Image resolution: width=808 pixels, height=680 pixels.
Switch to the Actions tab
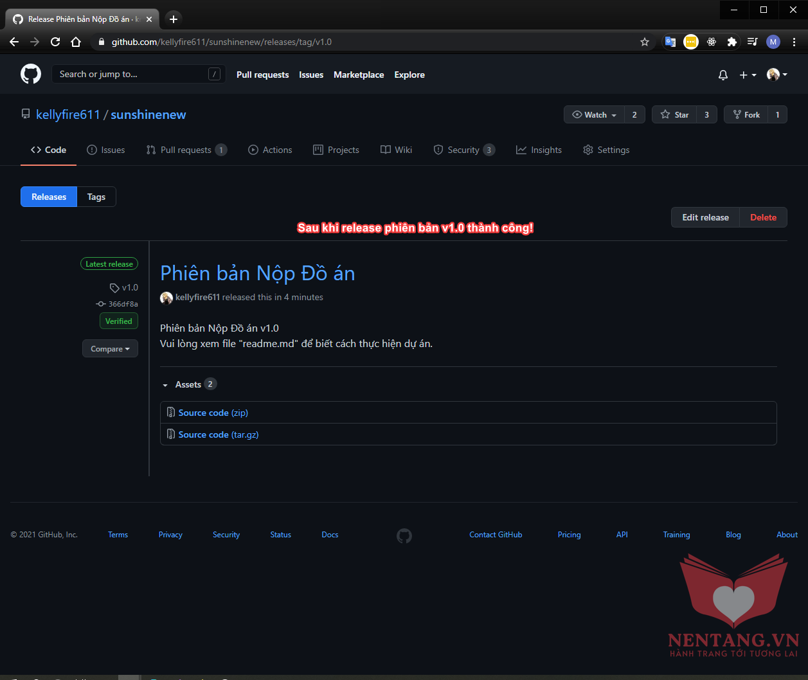(270, 150)
